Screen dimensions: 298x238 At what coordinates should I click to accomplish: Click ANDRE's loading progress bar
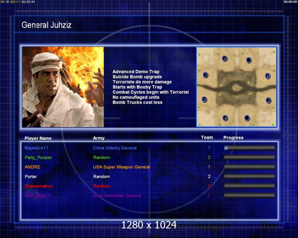(x=250, y=167)
